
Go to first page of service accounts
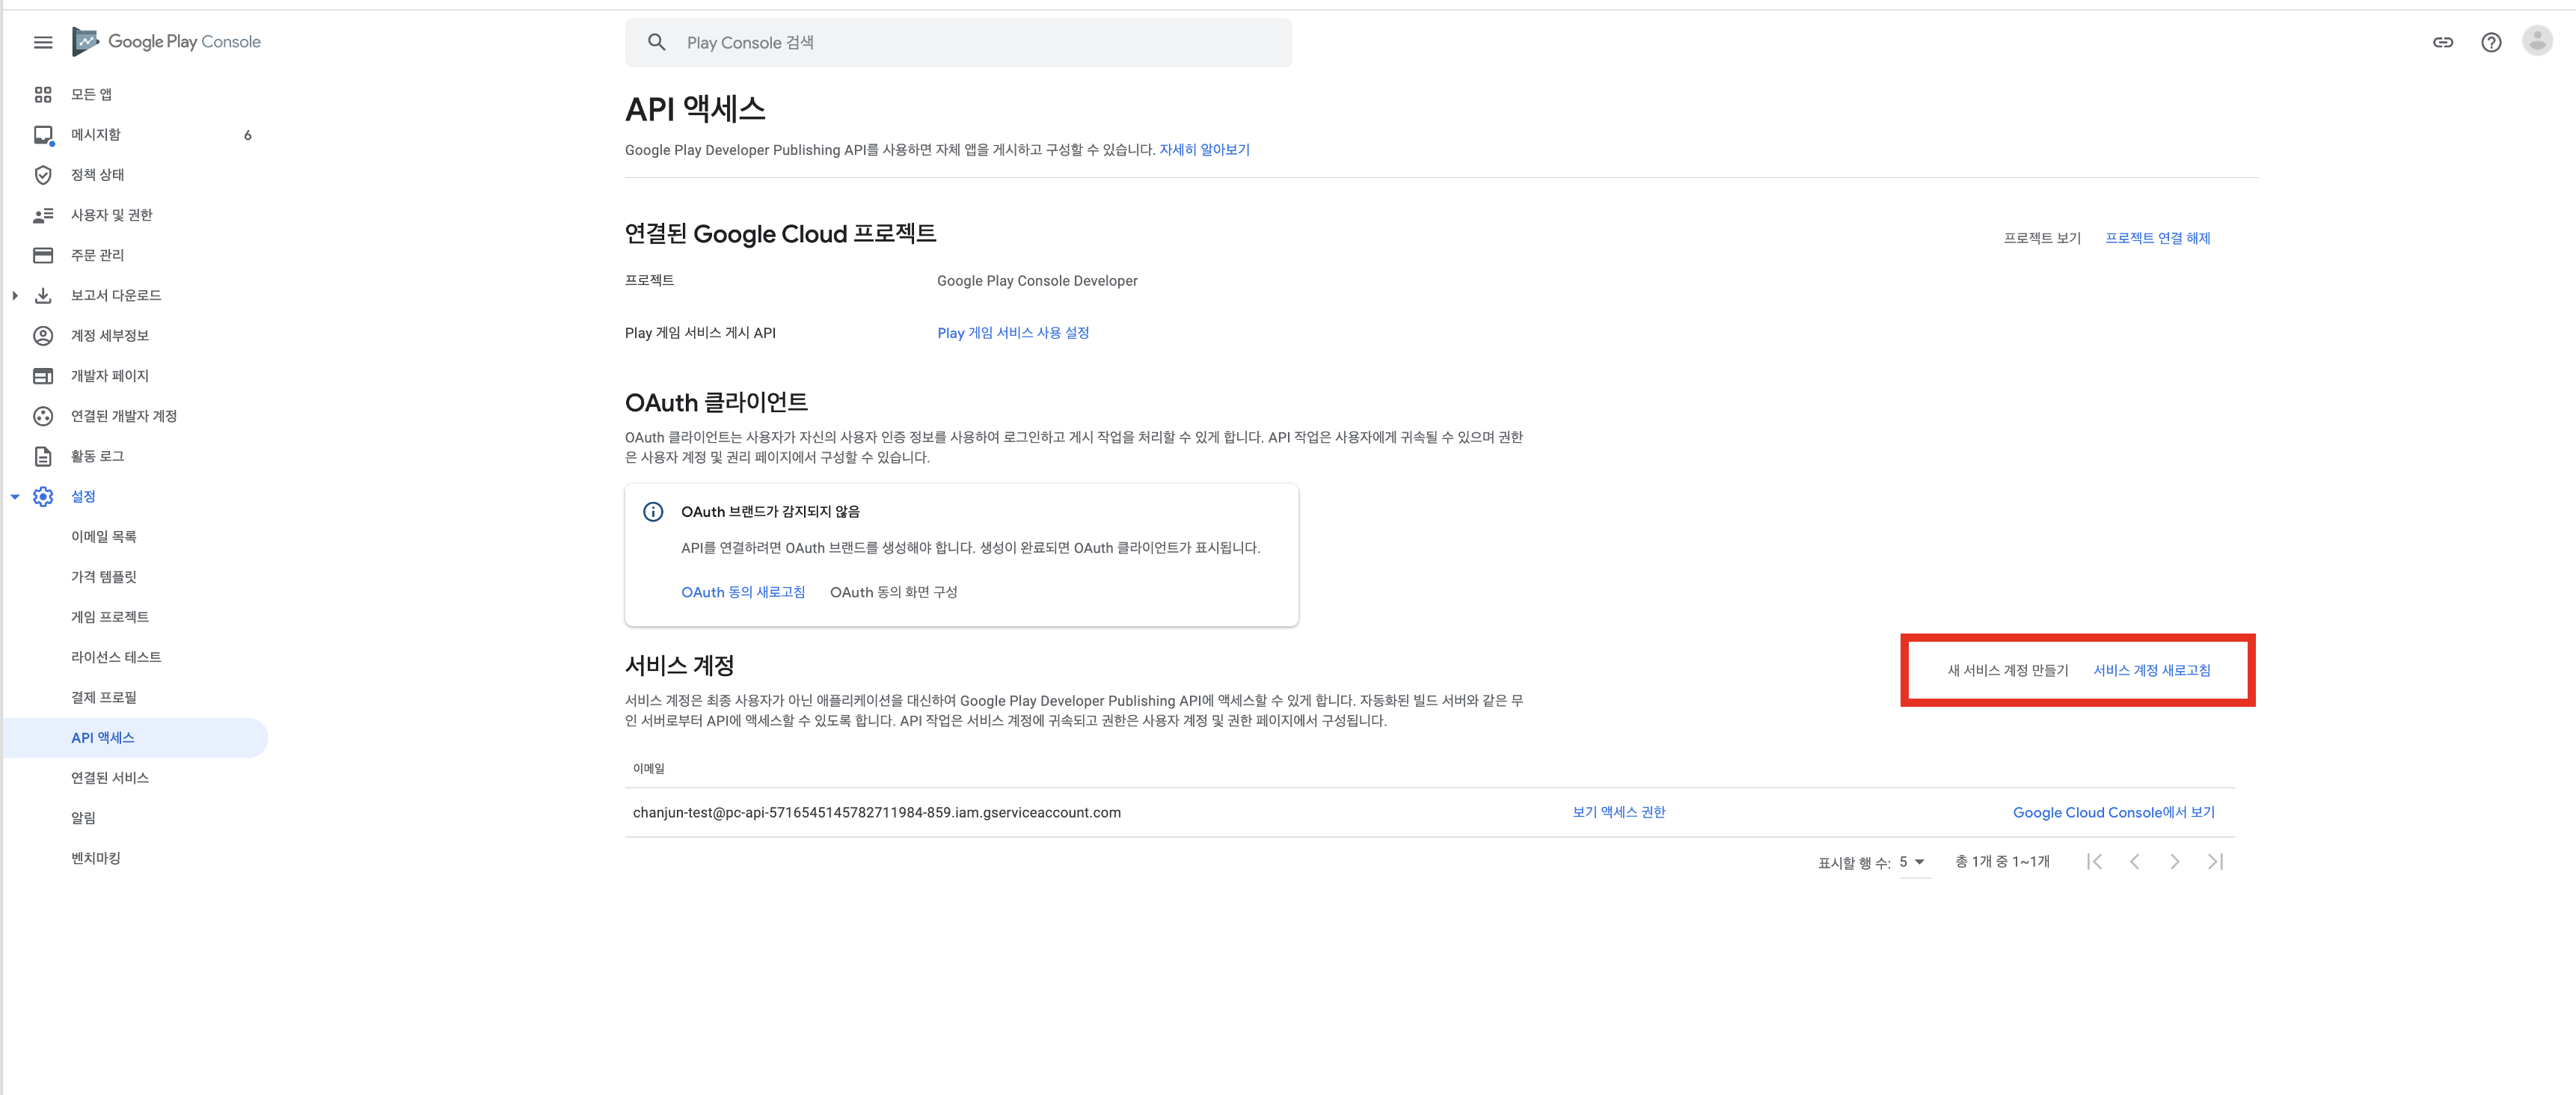[x=2094, y=862]
